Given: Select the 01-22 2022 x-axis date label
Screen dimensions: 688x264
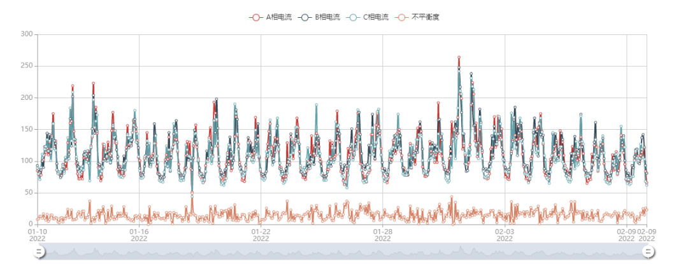Looking at the screenshot, I should click(x=261, y=235).
